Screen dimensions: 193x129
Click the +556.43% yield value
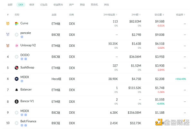tap(180, 79)
